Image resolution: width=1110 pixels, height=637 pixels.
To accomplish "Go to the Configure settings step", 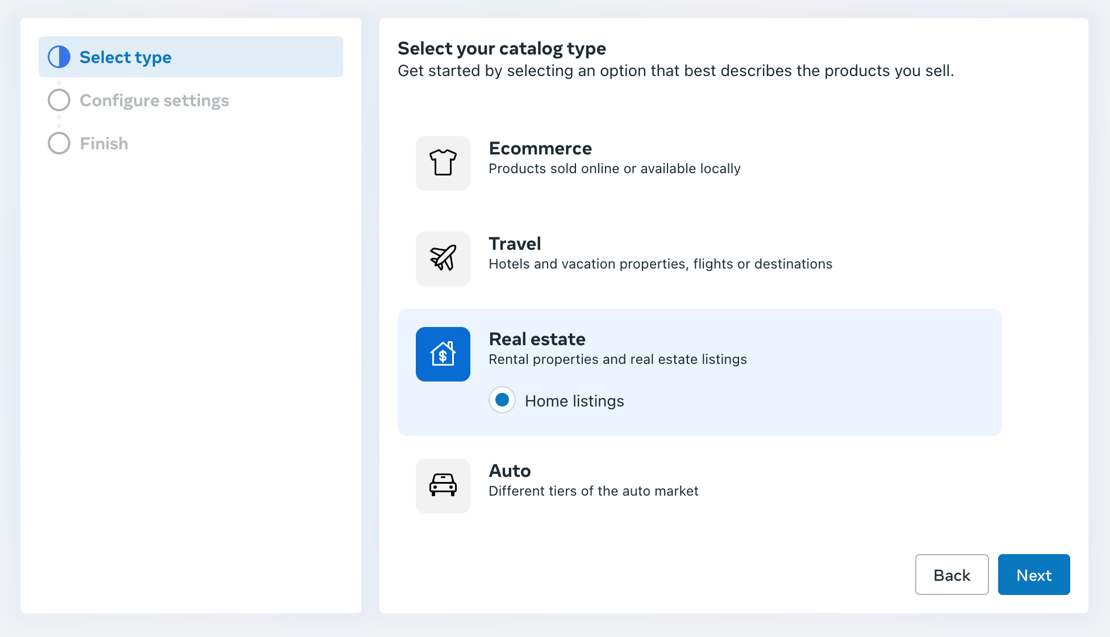I will tap(154, 100).
